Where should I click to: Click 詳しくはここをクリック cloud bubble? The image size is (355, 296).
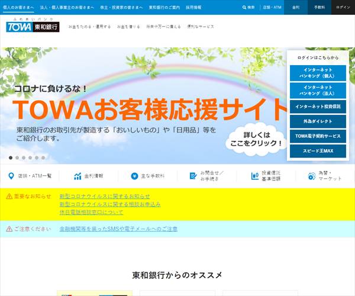(256, 139)
